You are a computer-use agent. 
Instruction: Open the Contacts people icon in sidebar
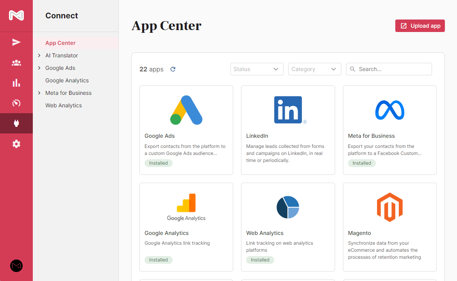pos(16,62)
